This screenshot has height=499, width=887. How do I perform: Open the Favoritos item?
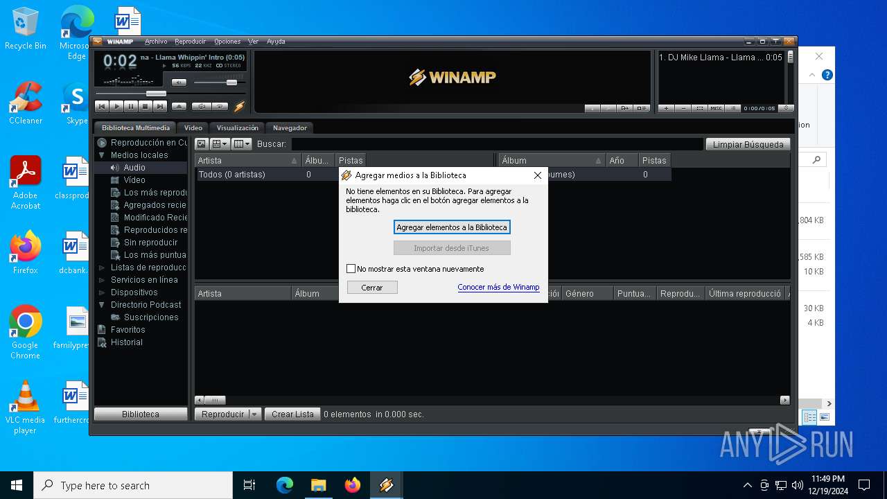(128, 330)
